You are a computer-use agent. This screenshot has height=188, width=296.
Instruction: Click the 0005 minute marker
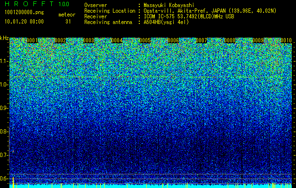tap(145, 40)
